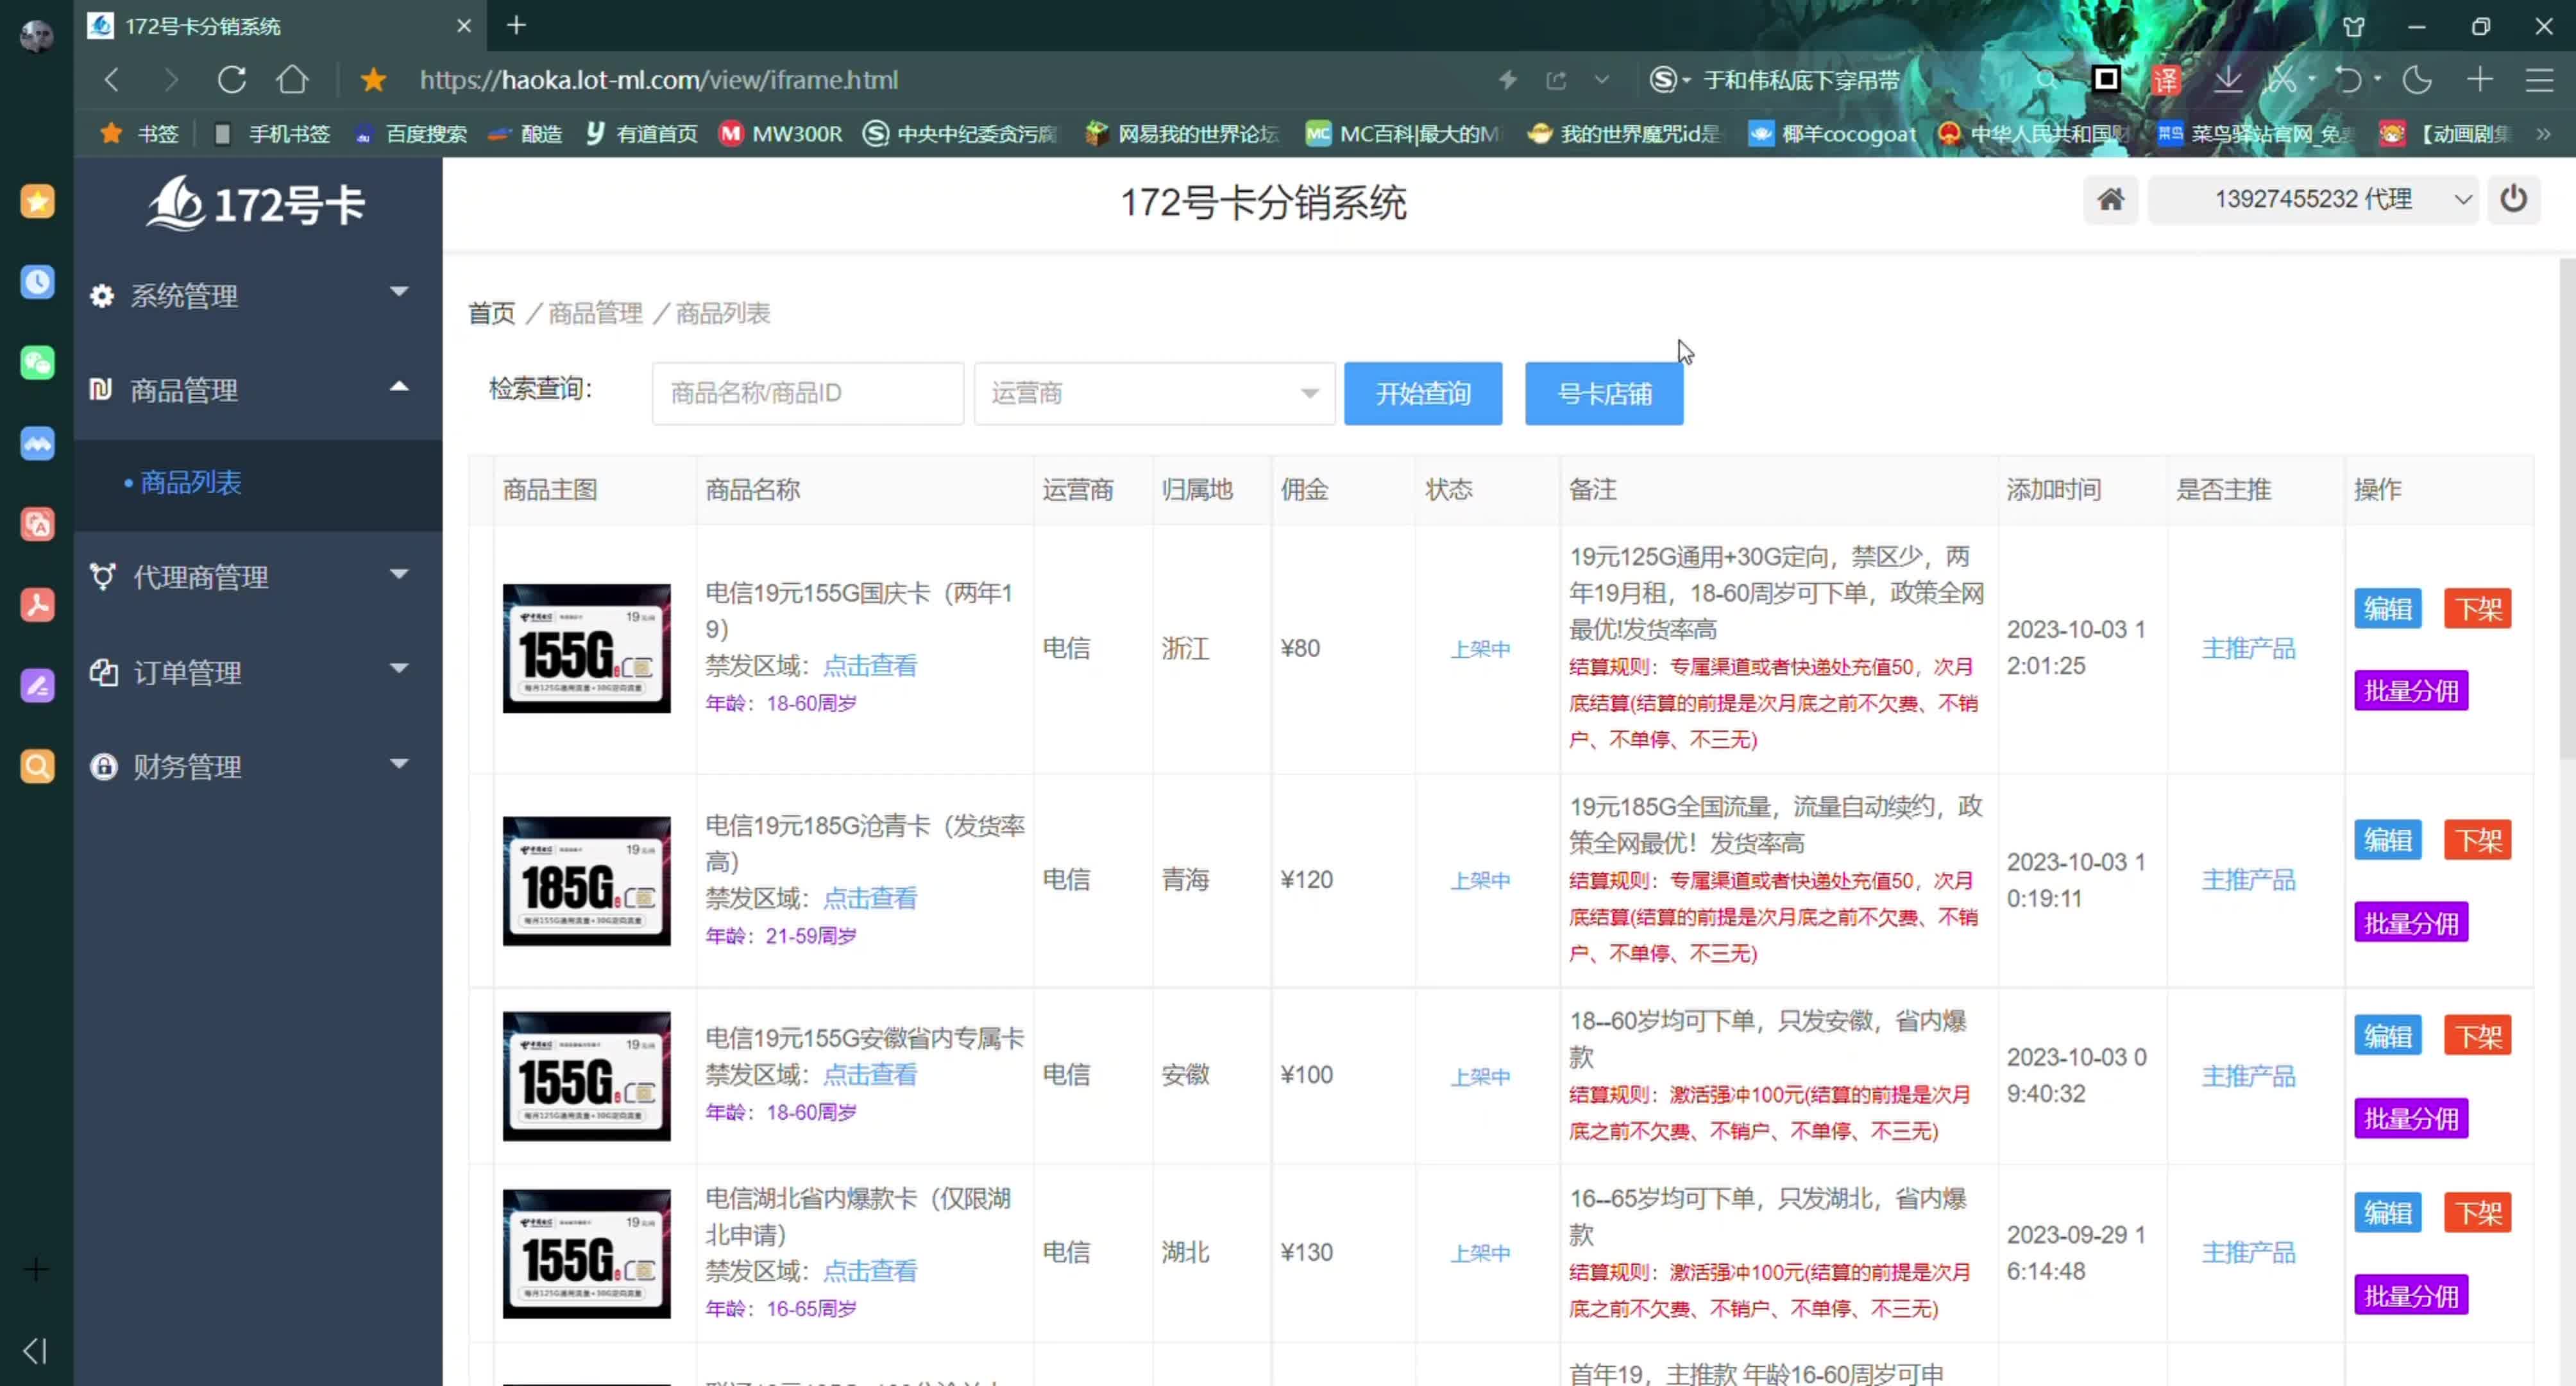Add sidebar app with plus icon
The height and width of the screenshot is (1386, 2576).
click(x=36, y=1269)
